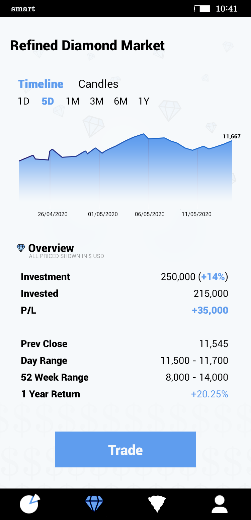This screenshot has height=520, width=251.
Task: Click the 26/04/2020 date on chart axis
Action: point(53,214)
